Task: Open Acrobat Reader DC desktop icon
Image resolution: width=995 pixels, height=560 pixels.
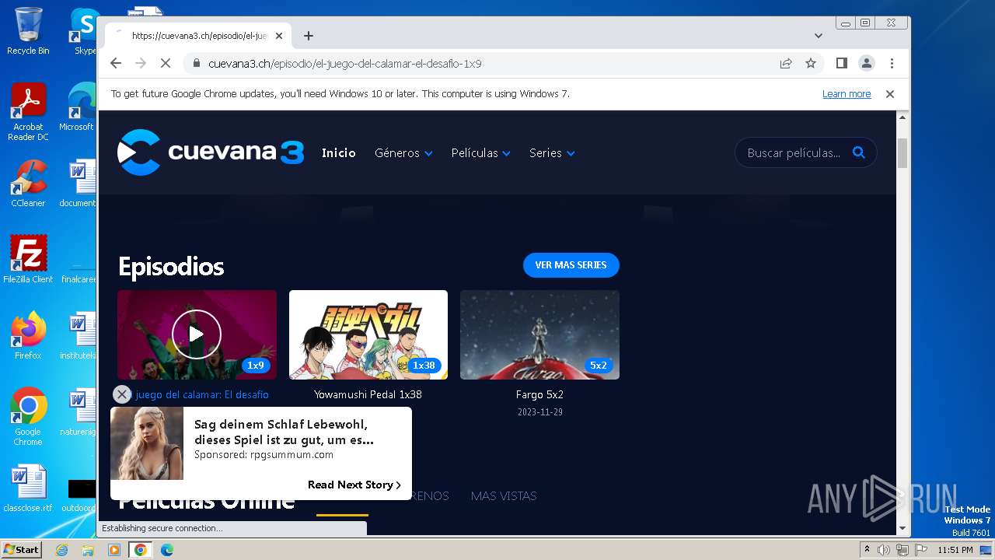Action: click(x=28, y=113)
